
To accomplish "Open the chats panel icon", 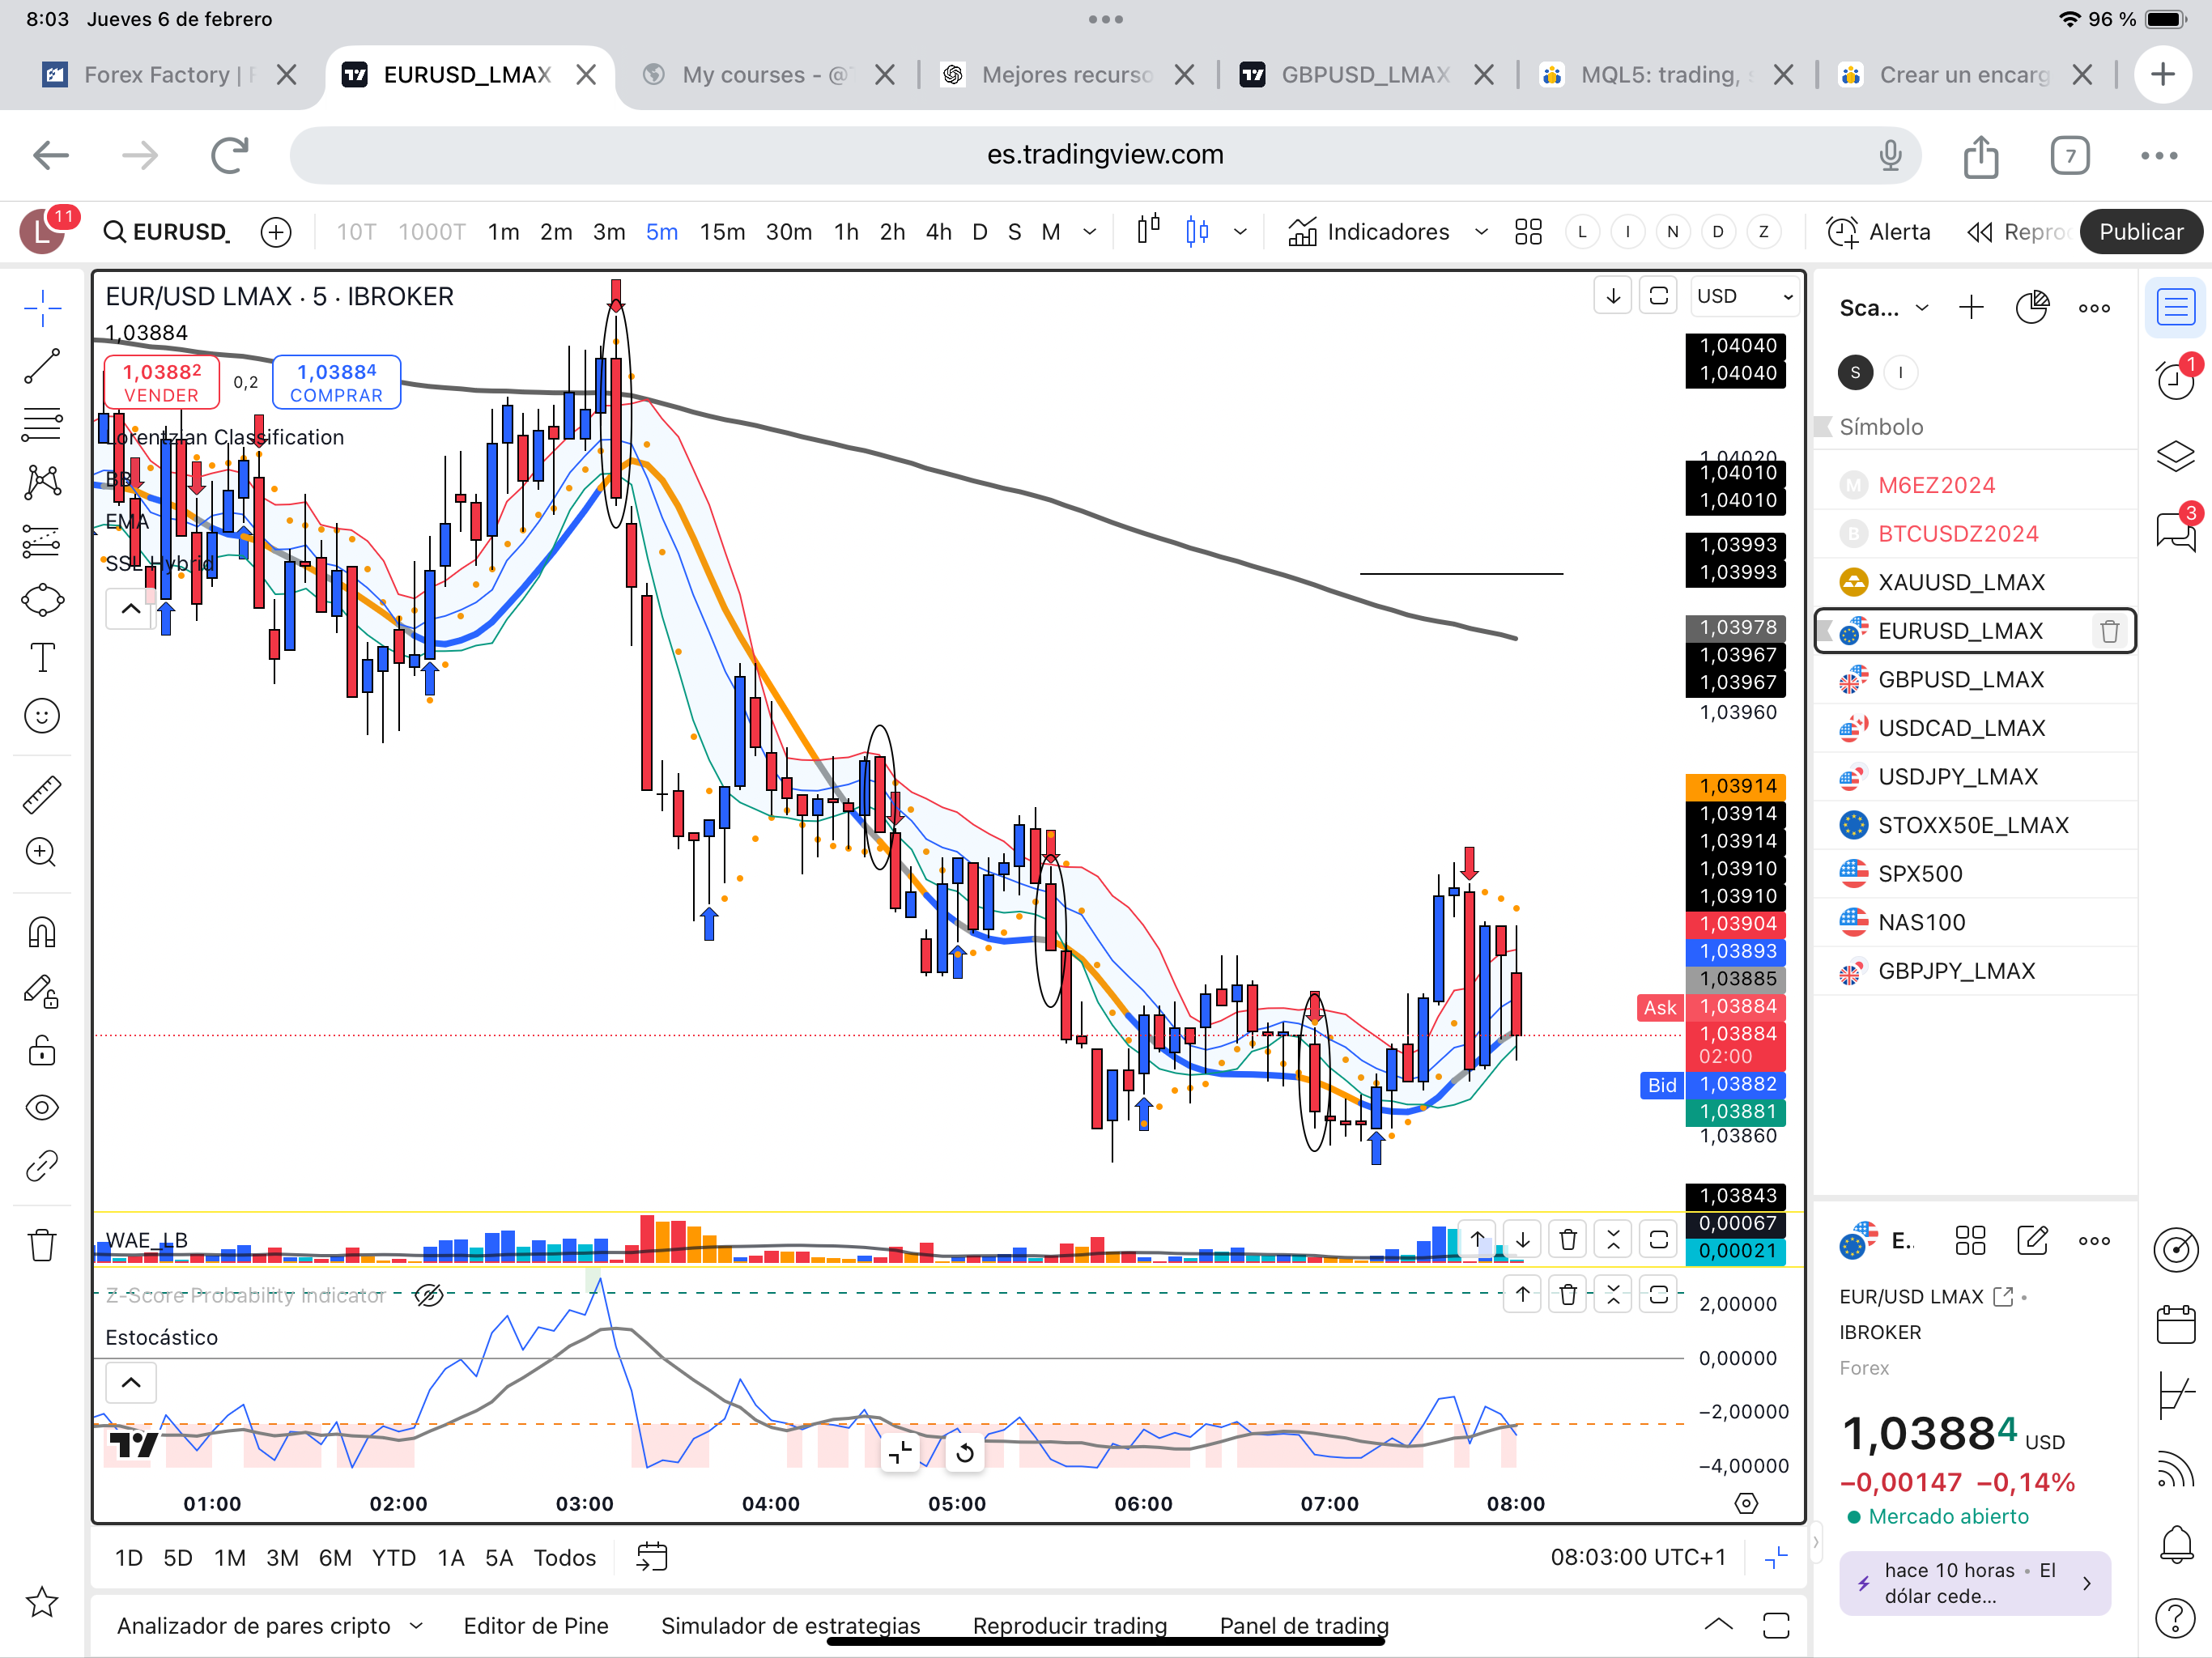I will [2175, 530].
